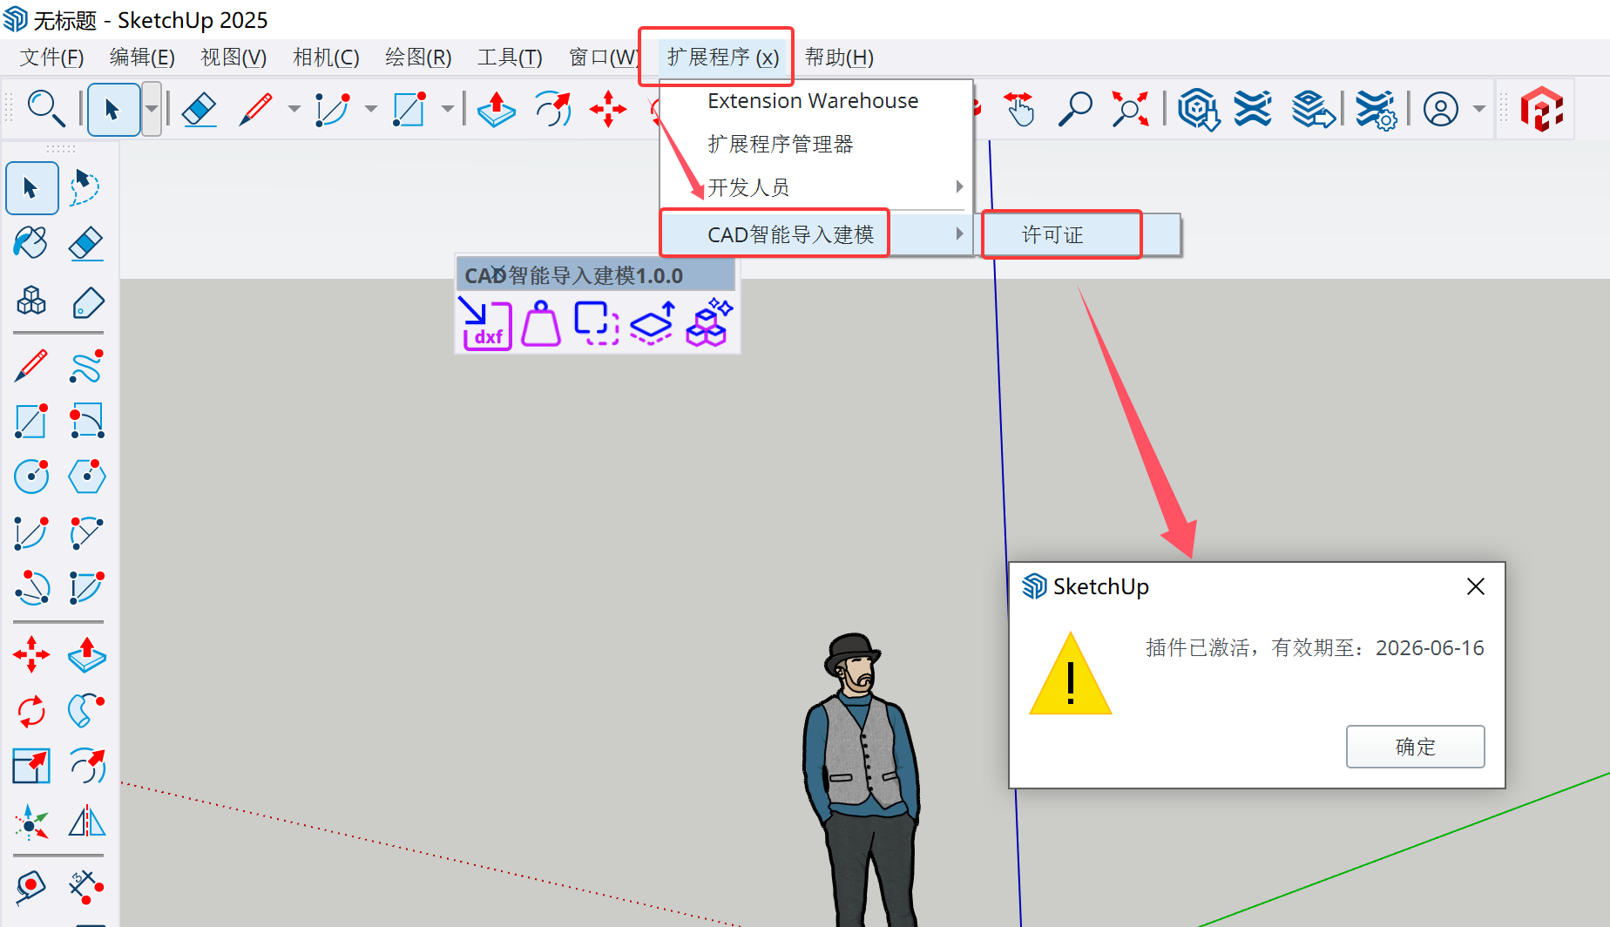Select the Pan hand tool

click(x=1018, y=110)
